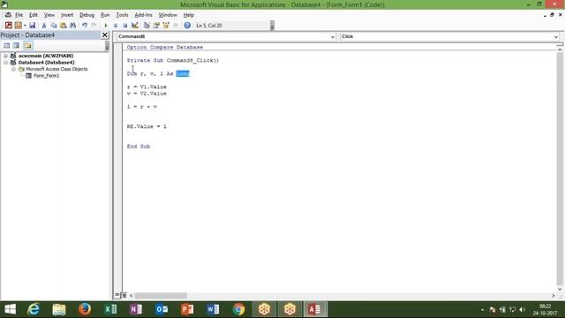Click View Code icon in Project panel
Viewport: 565px width, 318px height.
(x=6, y=45)
